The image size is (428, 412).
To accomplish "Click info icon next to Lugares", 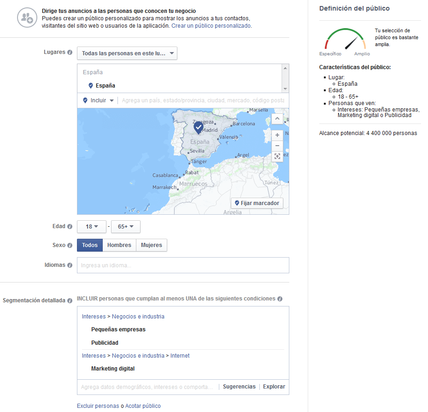I will coord(70,52).
